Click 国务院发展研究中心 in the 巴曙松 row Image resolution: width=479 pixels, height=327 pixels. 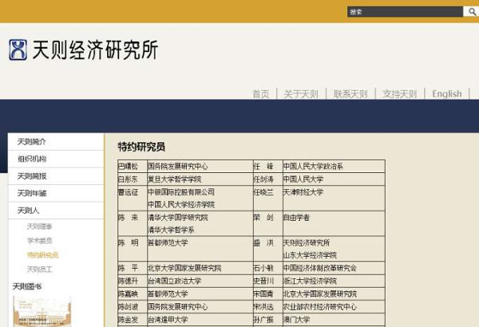pyautogui.click(x=178, y=167)
